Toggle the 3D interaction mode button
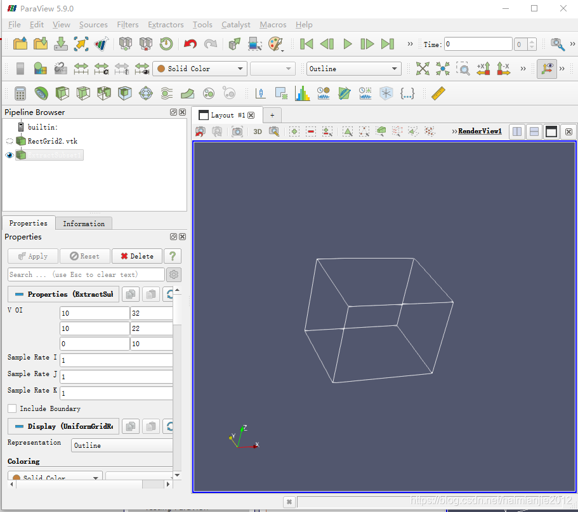Image resolution: width=578 pixels, height=512 pixels. pos(258,131)
